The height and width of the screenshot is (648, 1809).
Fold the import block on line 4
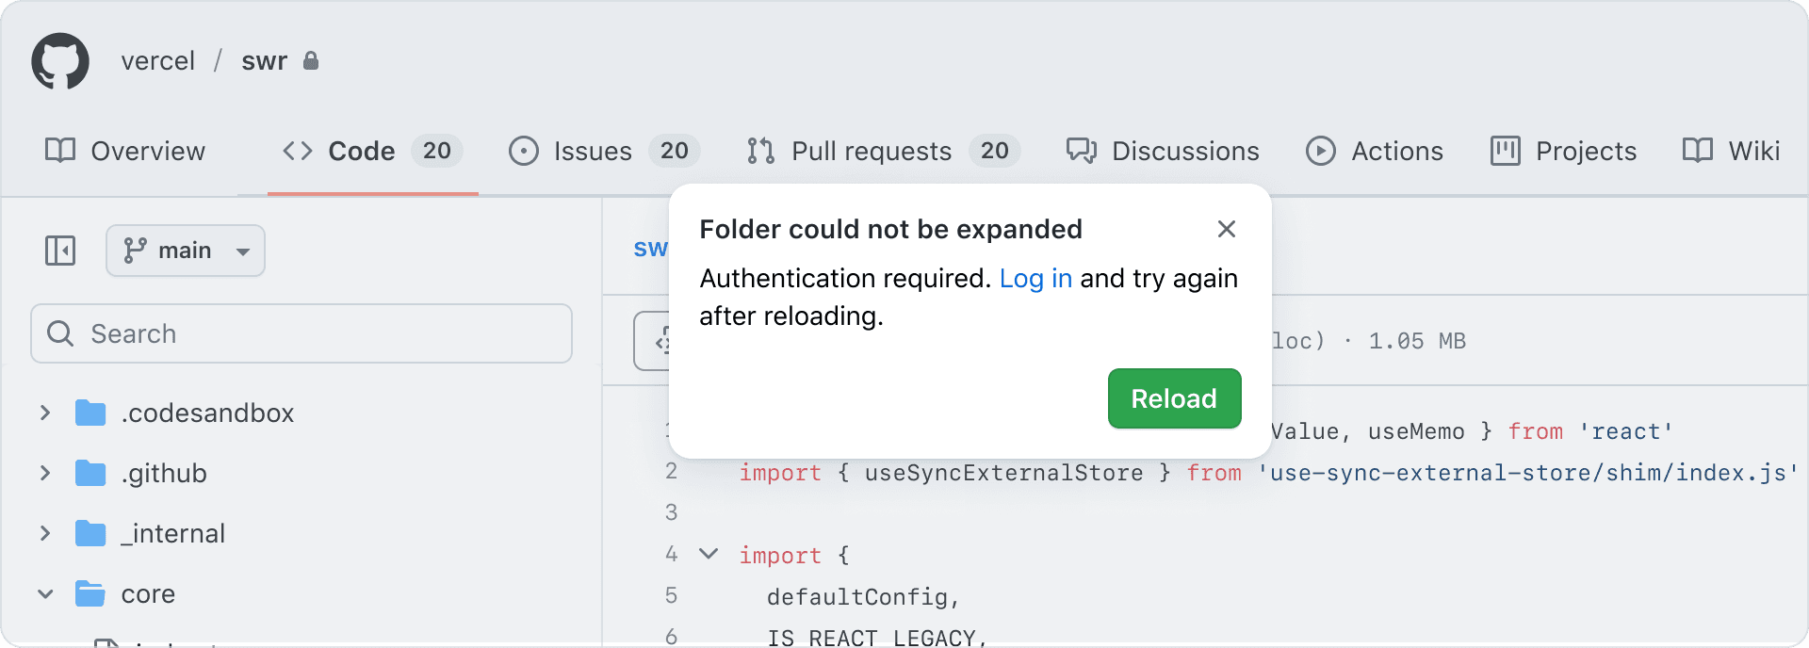point(709,554)
